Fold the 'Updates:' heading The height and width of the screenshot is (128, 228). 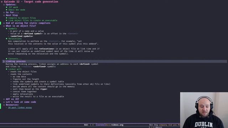pyautogui.click(x=11, y=5)
